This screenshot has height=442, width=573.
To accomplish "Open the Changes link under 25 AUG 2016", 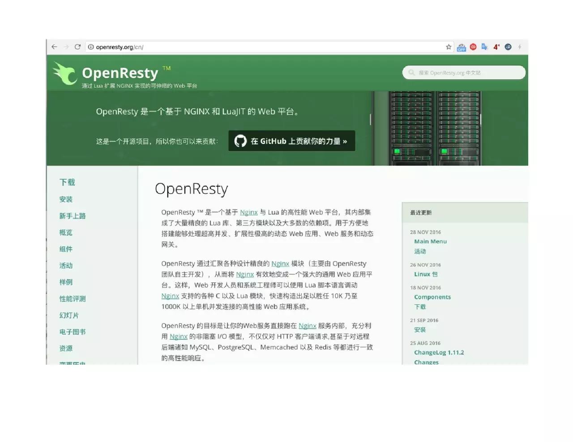I will 426,362.
